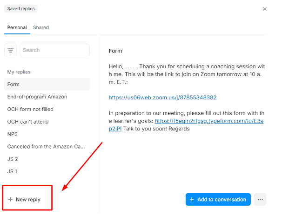Open the three-dots more options button

pos(260,200)
